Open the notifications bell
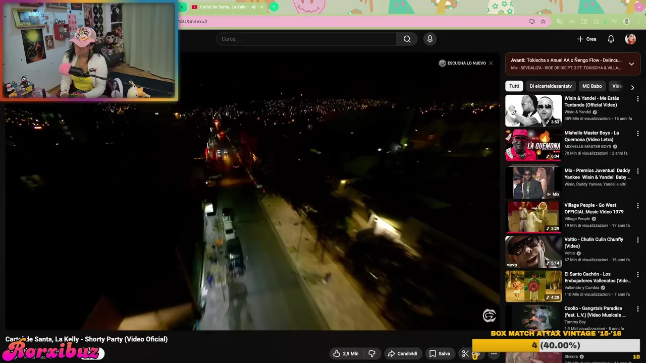The width and height of the screenshot is (646, 363). [611, 39]
